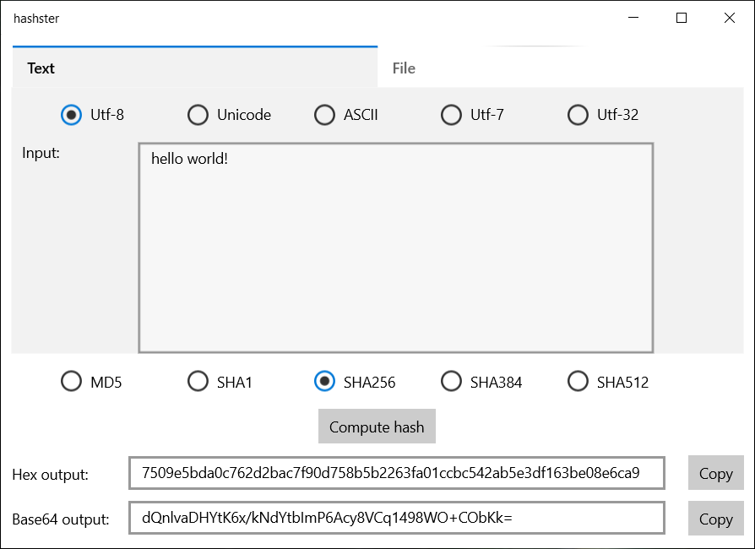Screen dimensions: 755x549
Task: Pick the Utf-32 encoding option
Action: coord(578,115)
